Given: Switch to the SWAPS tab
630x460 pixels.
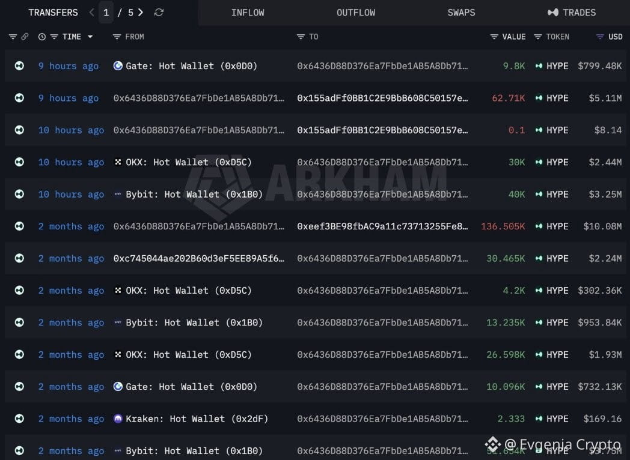Looking at the screenshot, I should pyautogui.click(x=461, y=13).
